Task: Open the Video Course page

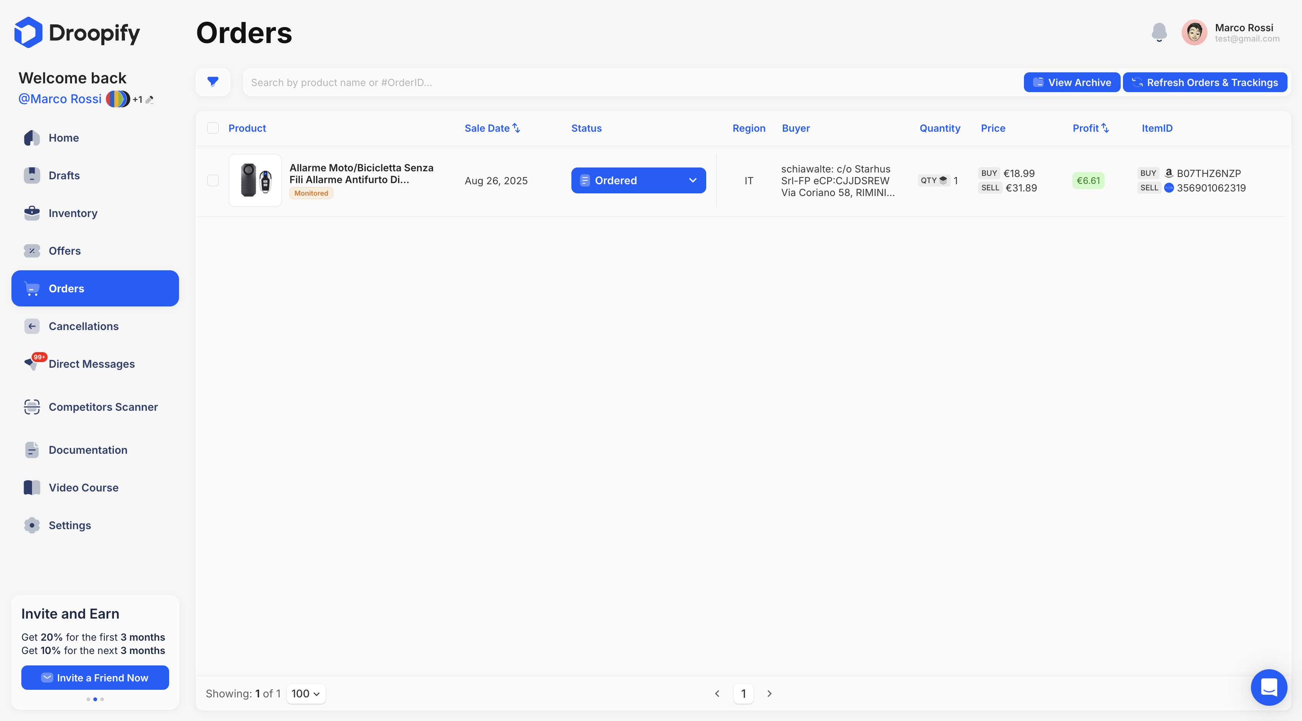Action: tap(95, 488)
